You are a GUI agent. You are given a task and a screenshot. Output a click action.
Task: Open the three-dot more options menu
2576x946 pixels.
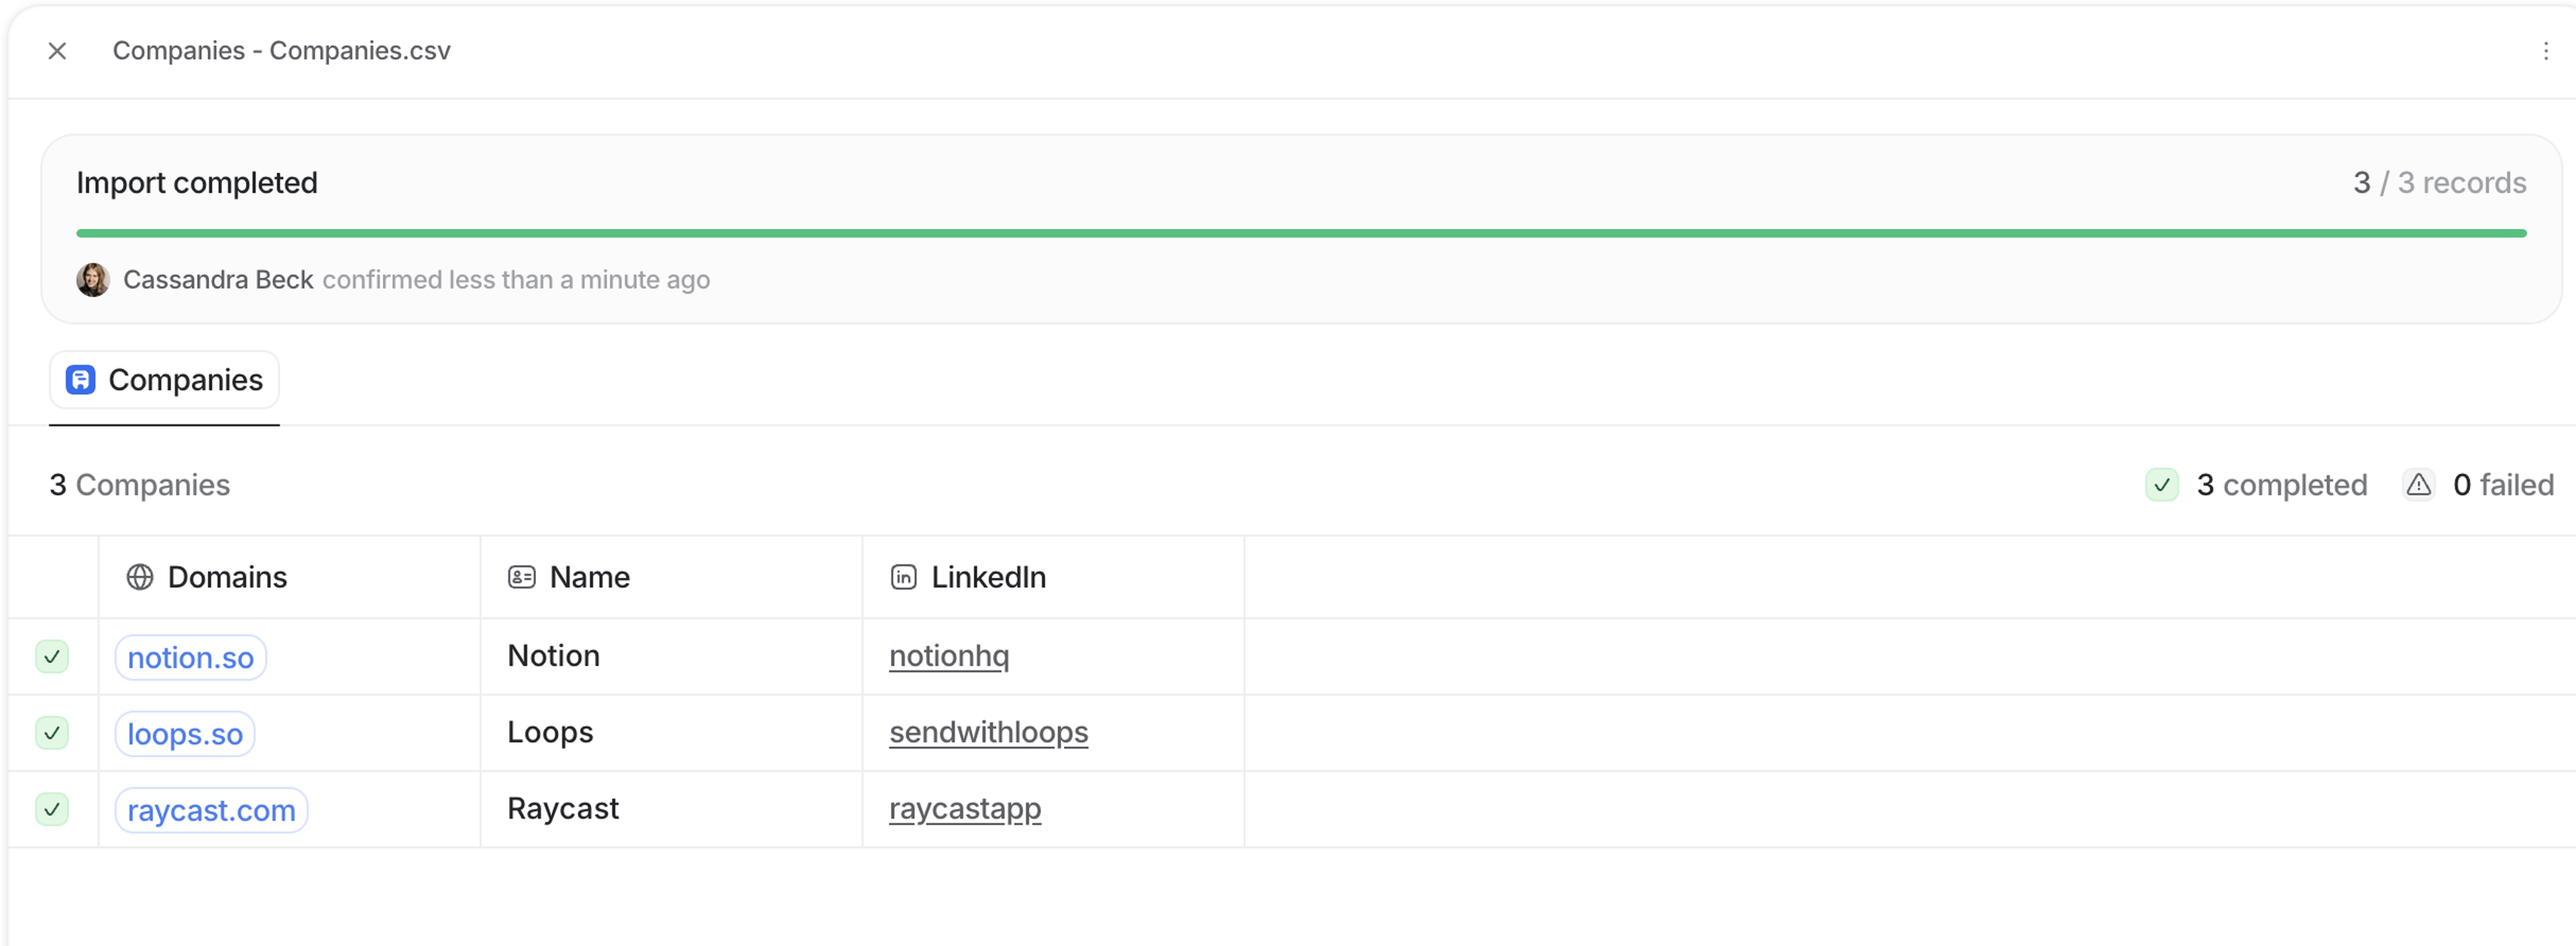(2545, 51)
